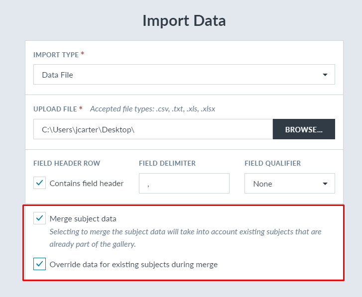Viewport: 362px width, 297px height.
Task: Click the FIELD QUALIFIER label
Action: tap(273, 163)
